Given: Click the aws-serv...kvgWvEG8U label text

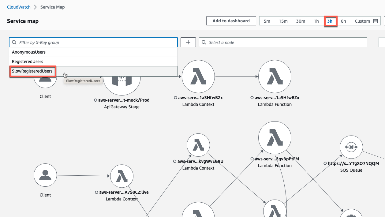Looking at the screenshot, I should tap(200, 161).
